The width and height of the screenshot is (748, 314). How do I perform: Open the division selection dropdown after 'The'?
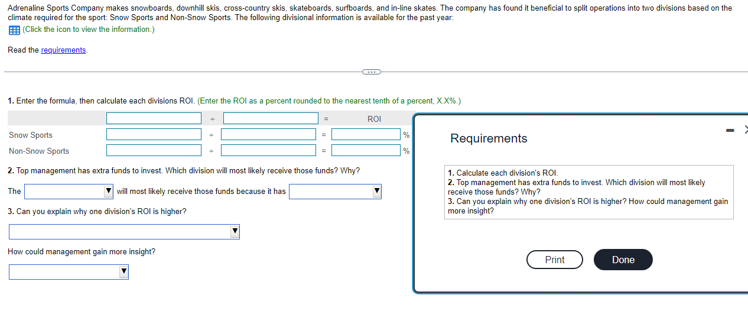69,192
